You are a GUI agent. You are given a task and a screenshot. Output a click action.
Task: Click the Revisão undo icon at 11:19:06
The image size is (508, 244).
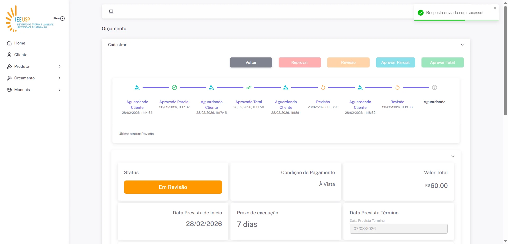tap(397, 87)
